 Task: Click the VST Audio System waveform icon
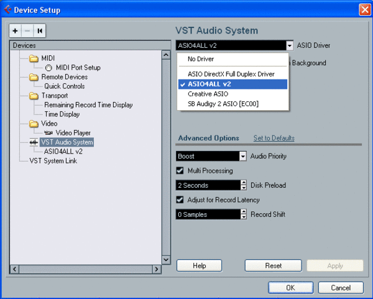(x=34, y=142)
